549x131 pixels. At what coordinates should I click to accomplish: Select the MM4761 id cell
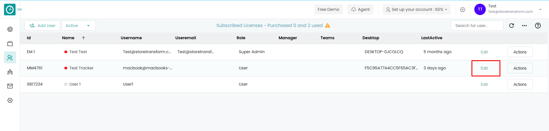click(35, 68)
